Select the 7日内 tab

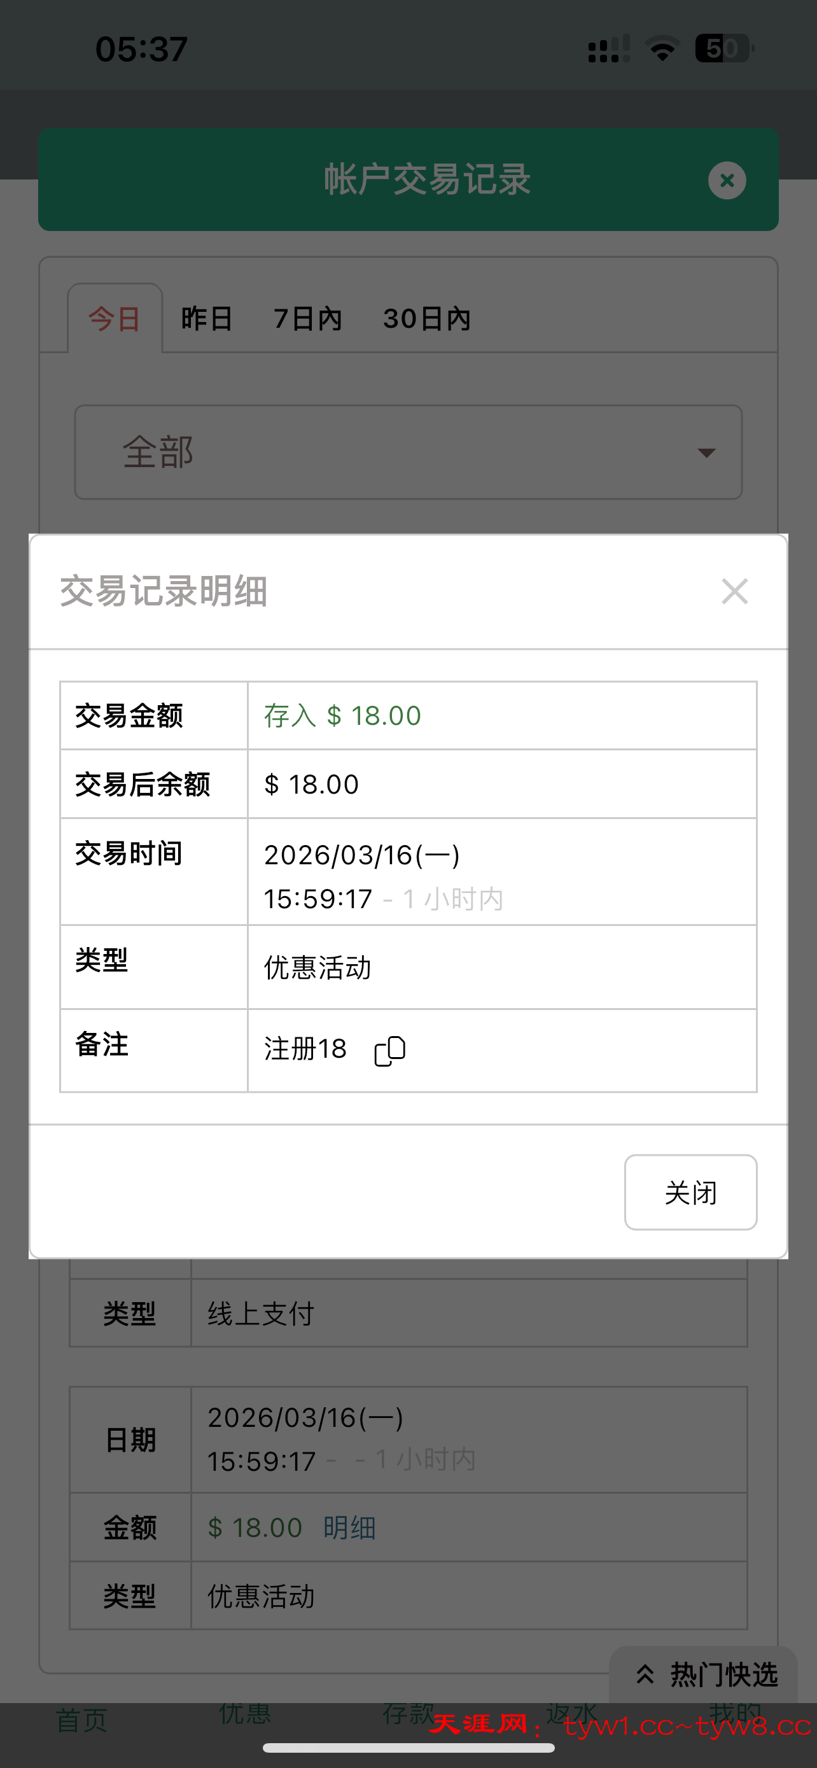point(307,319)
